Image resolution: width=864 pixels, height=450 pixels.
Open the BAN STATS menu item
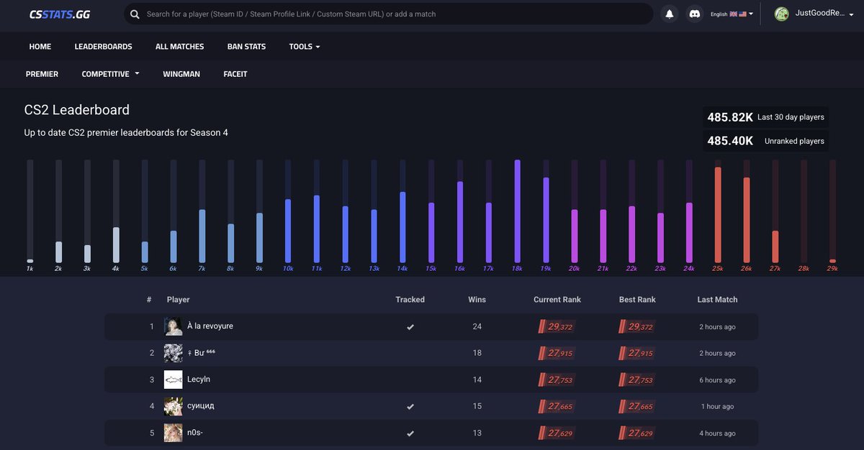[246, 46]
